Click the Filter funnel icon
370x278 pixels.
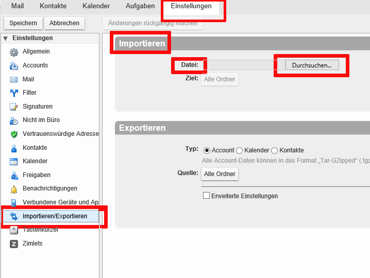coord(14,93)
